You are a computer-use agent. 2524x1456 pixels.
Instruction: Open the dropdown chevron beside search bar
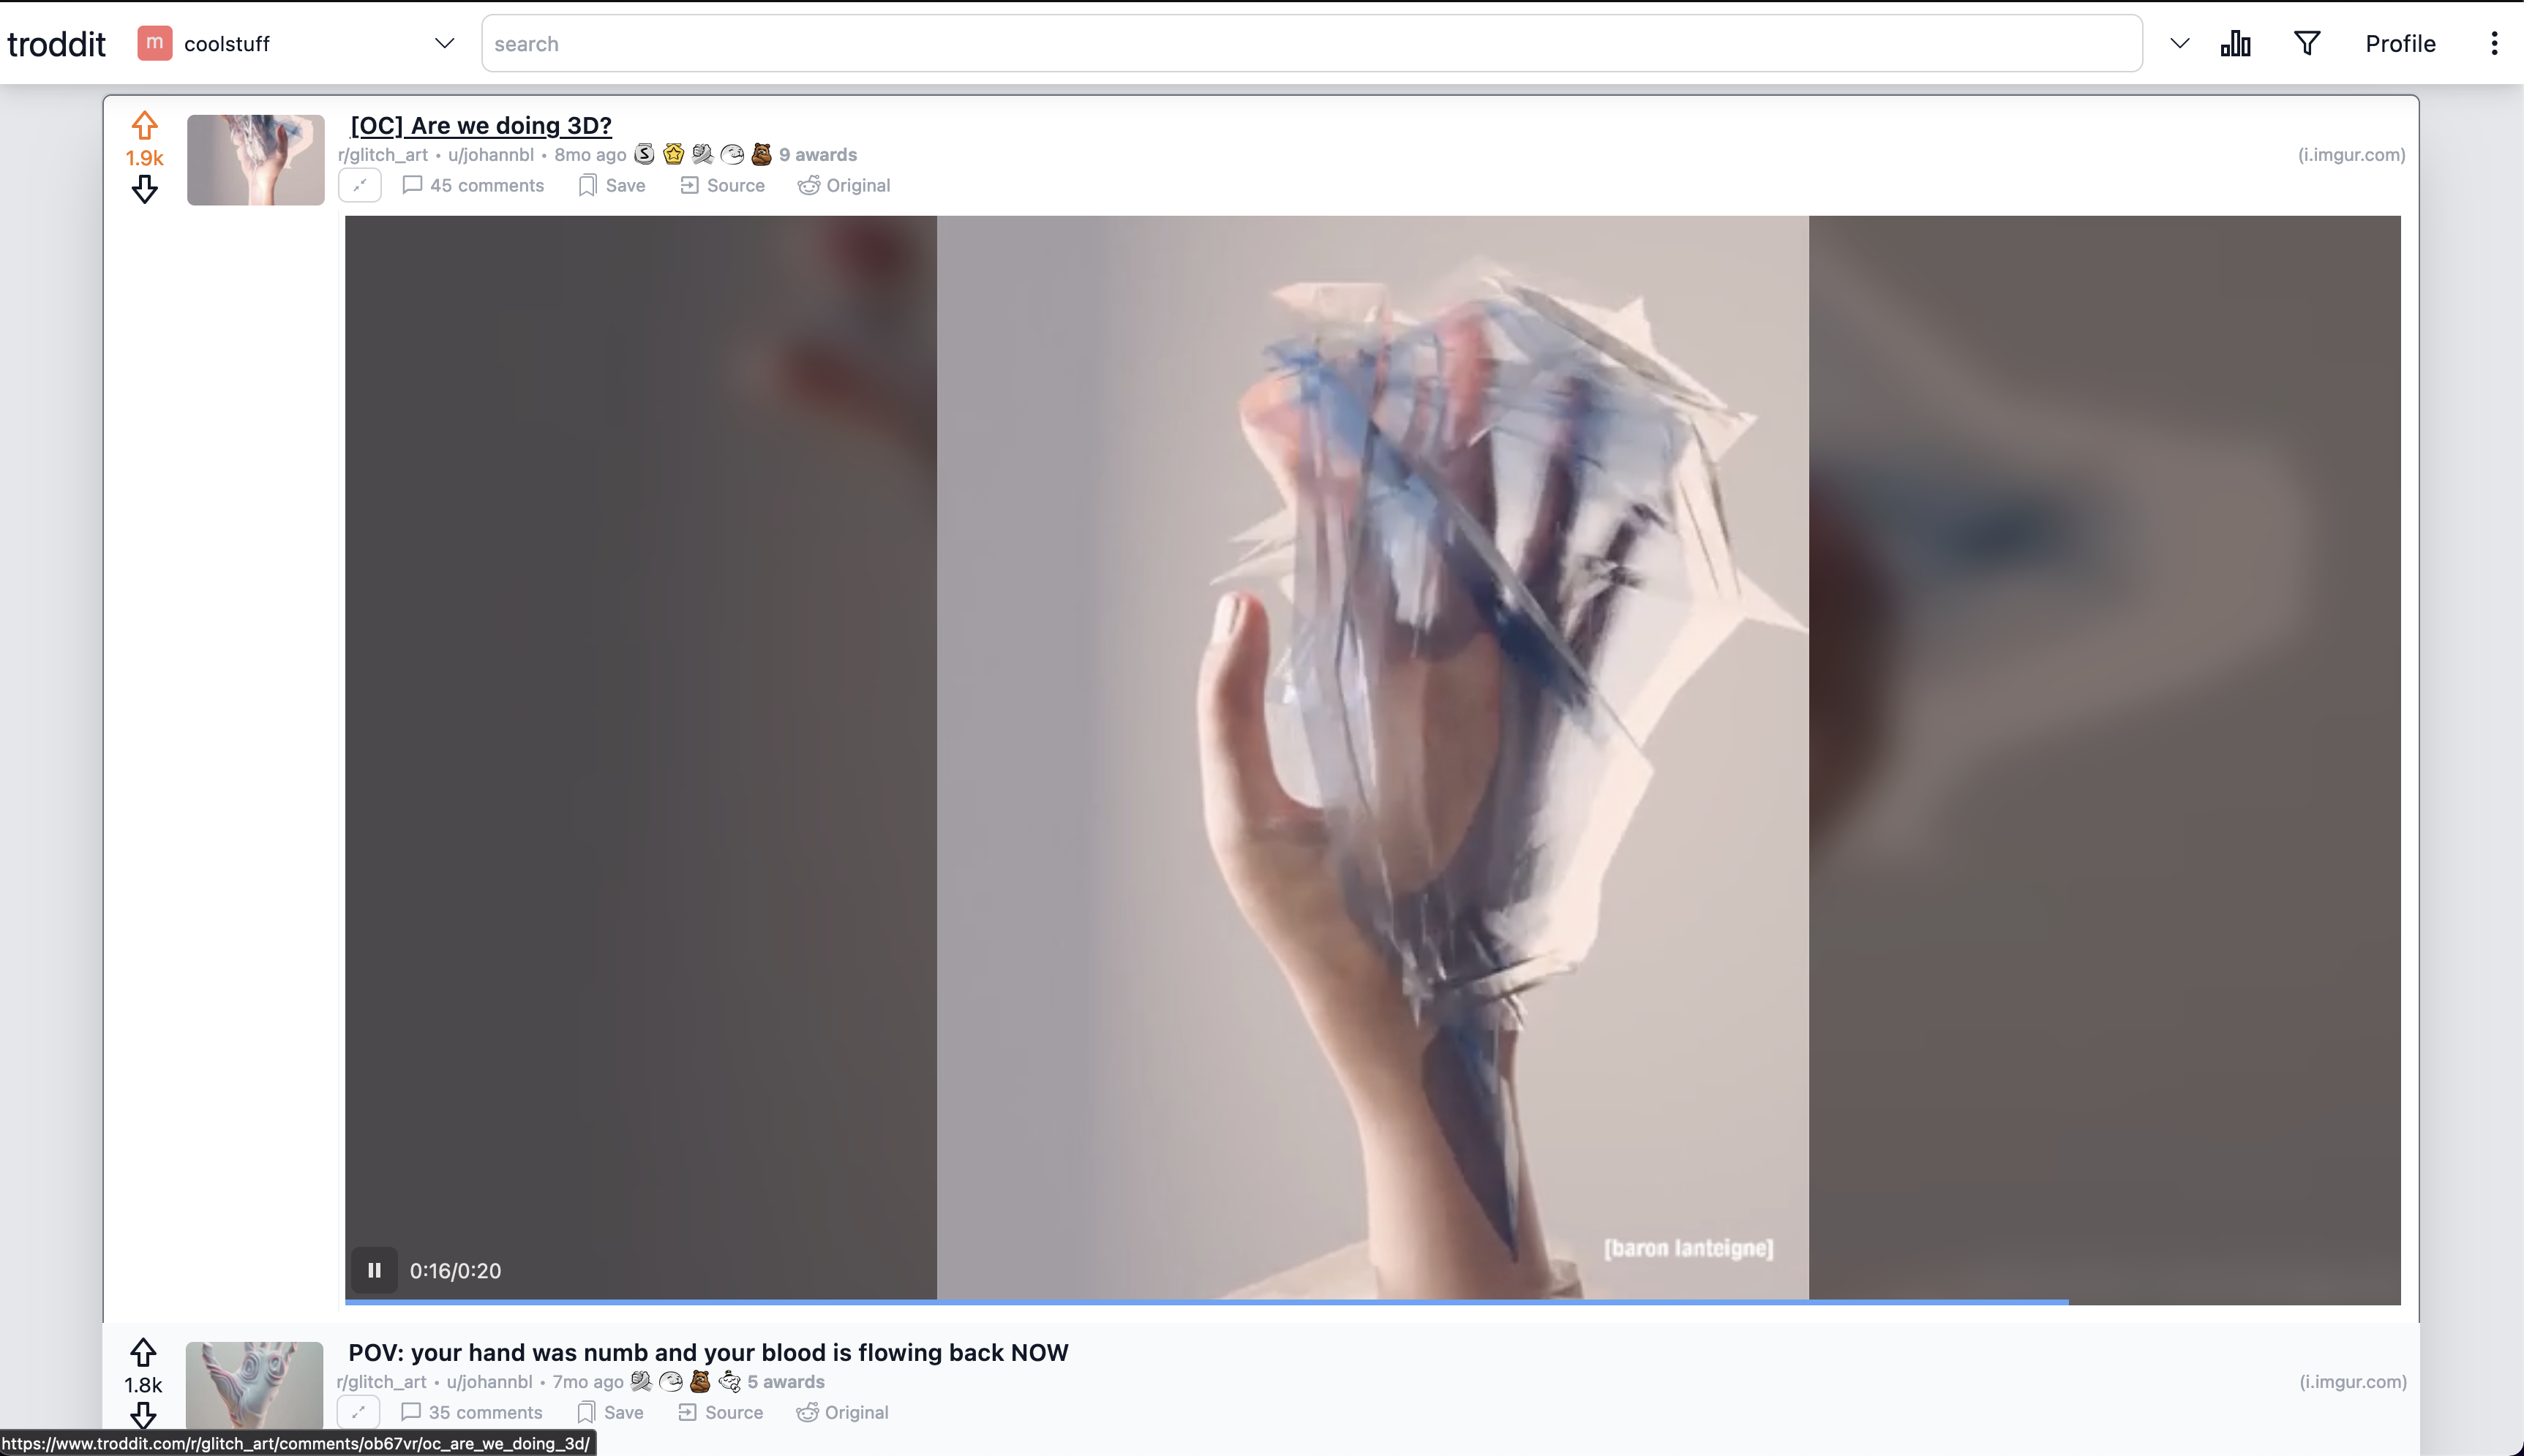[x=2180, y=43]
